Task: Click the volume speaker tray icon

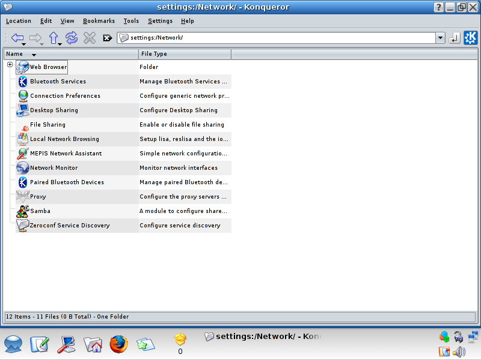Action: (x=459, y=352)
